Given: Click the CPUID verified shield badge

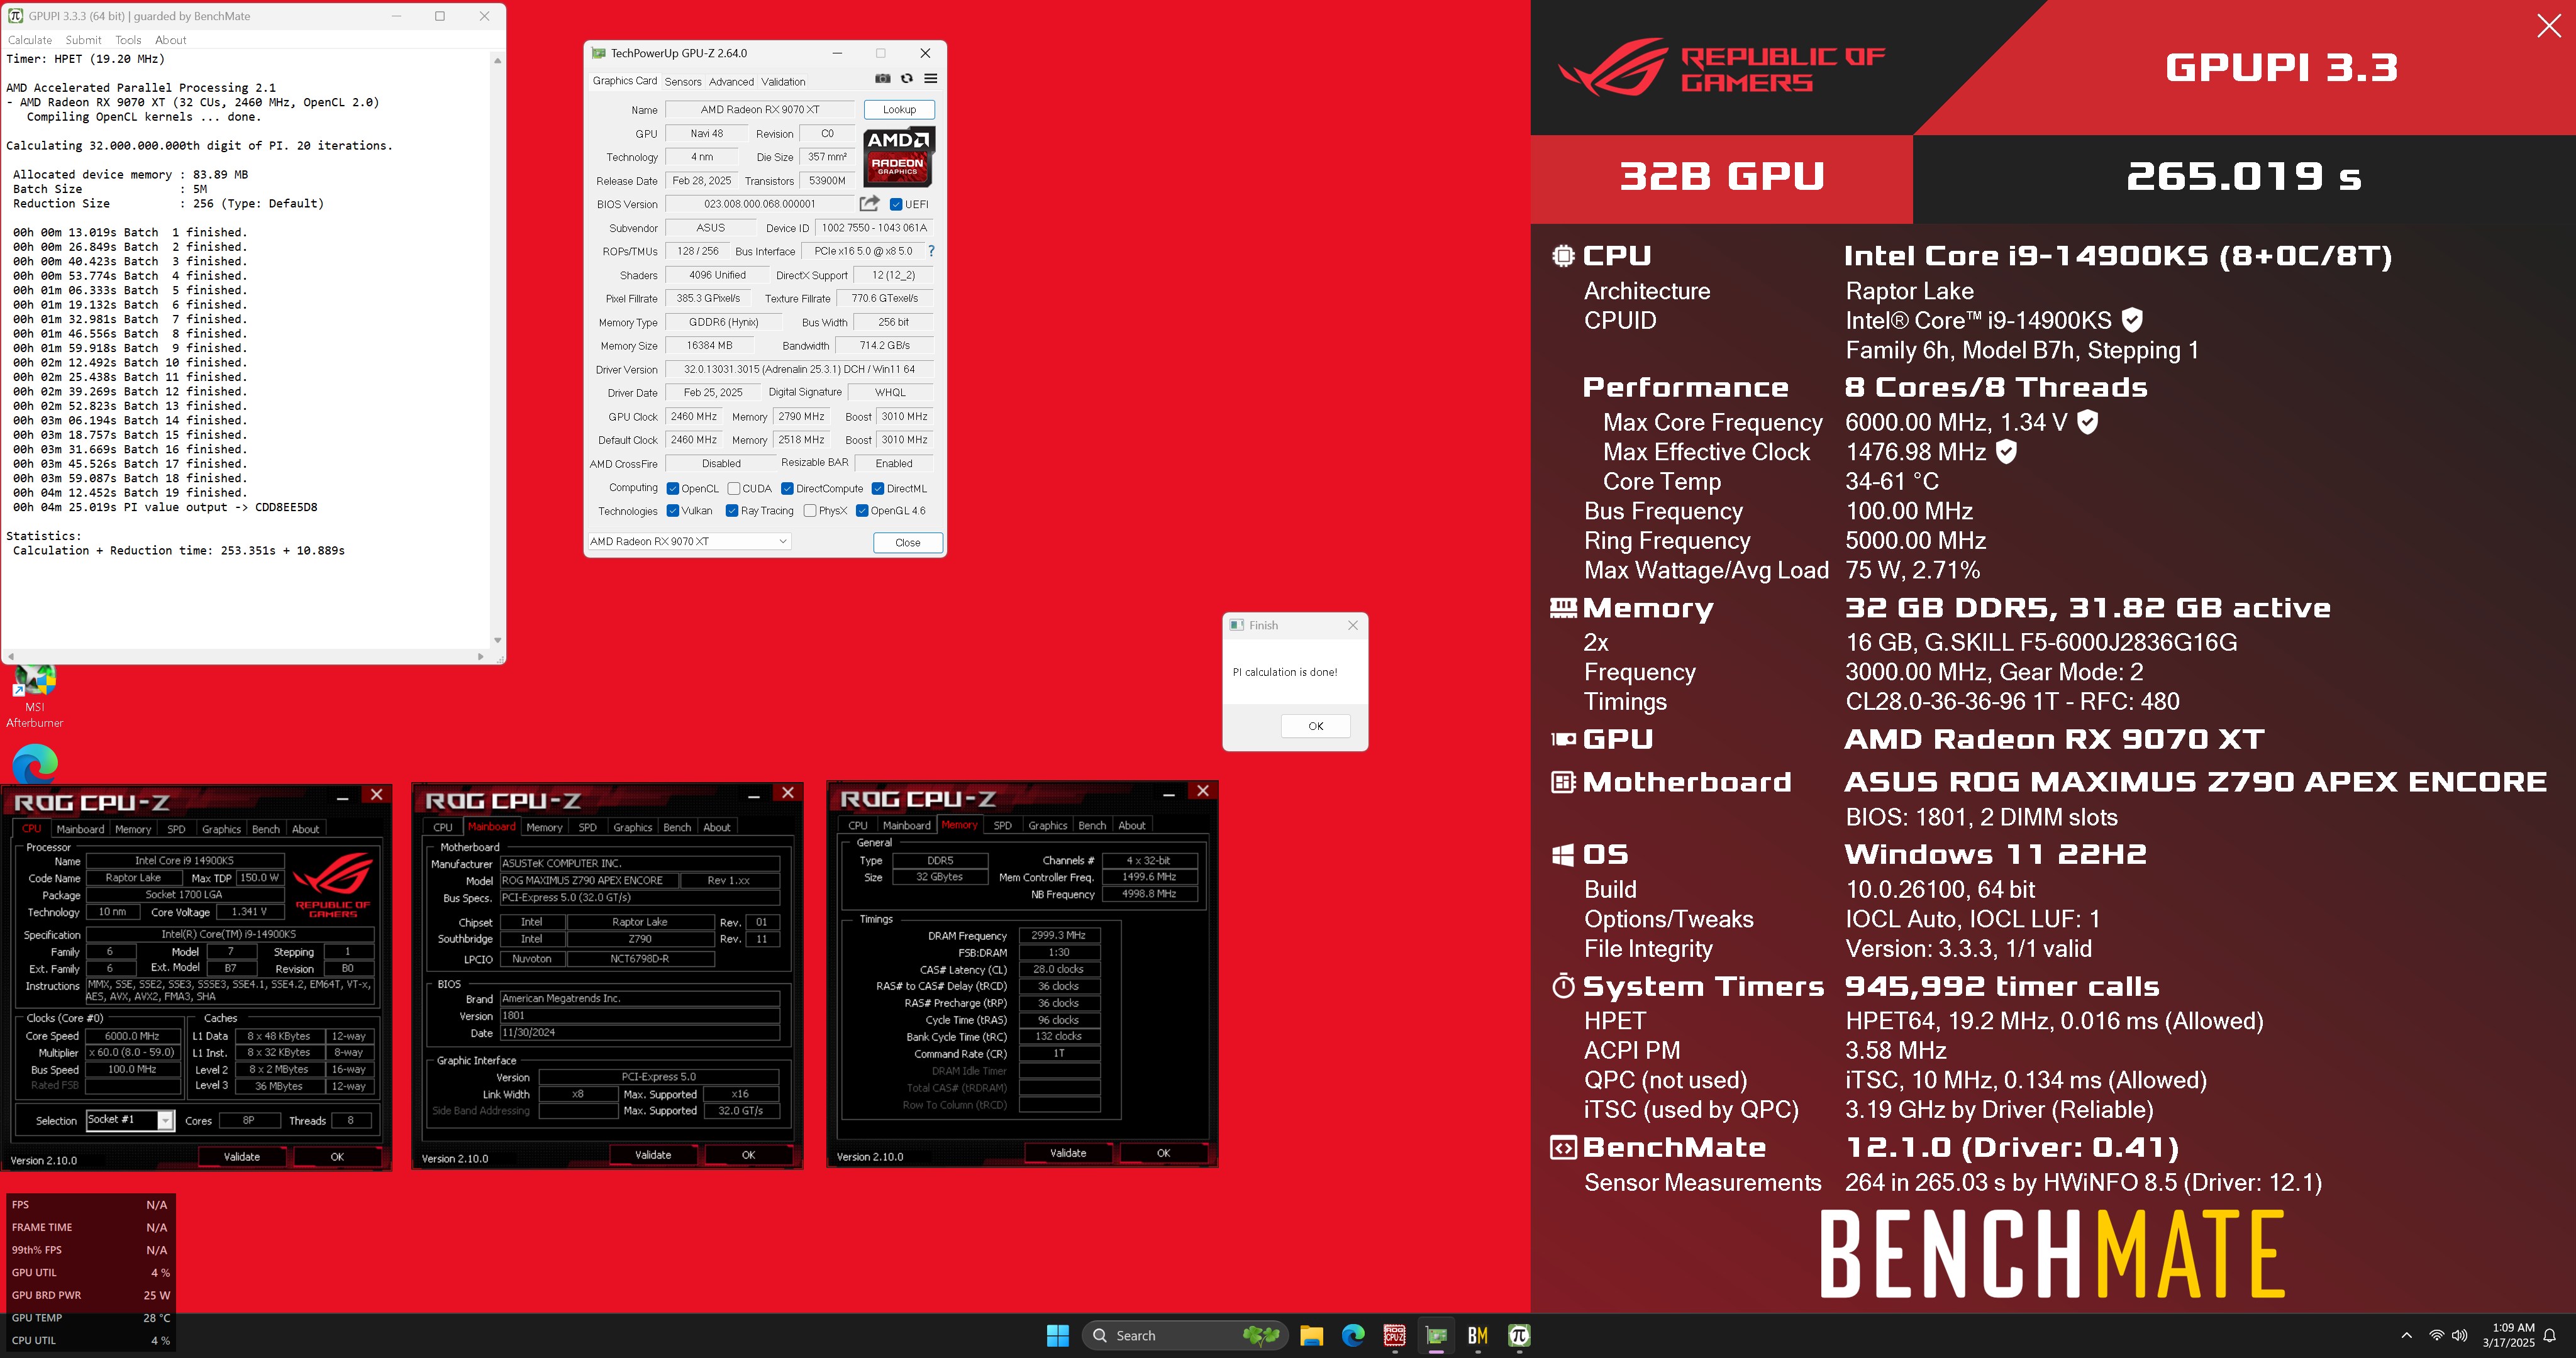Looking at the screenshot, I should click(x=2132, y=320).
